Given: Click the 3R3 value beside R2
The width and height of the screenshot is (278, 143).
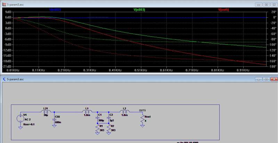Looking at the screenshot, I should pos(113,130).
